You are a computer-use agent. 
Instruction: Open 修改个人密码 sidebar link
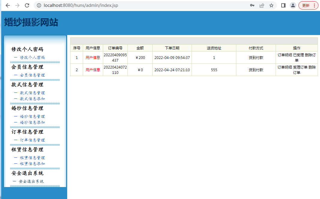pyautogui.click(x=32, y=57)
